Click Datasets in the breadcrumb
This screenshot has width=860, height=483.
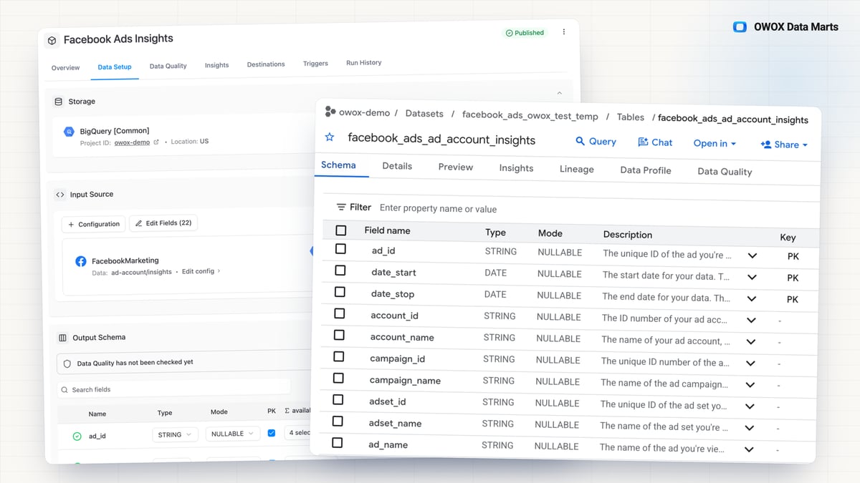click(x=424, y=113)
